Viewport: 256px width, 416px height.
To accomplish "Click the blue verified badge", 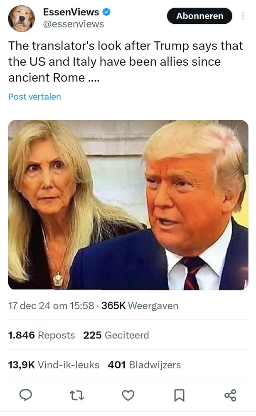I will tap(106, 12).
